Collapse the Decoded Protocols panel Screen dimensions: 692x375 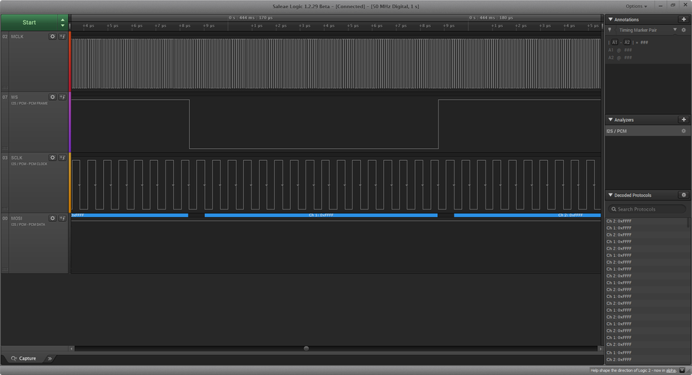click(x=611, y=195)
